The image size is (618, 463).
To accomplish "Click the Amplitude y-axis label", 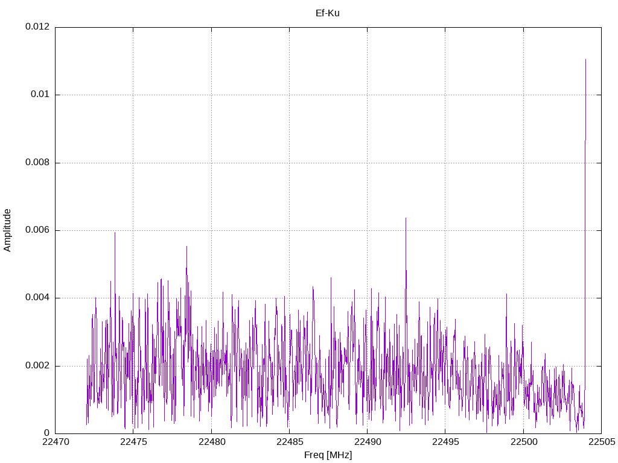I will (x=7, y=230).
